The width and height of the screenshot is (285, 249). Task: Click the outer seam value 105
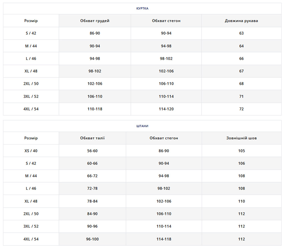(x=241, y=151)
